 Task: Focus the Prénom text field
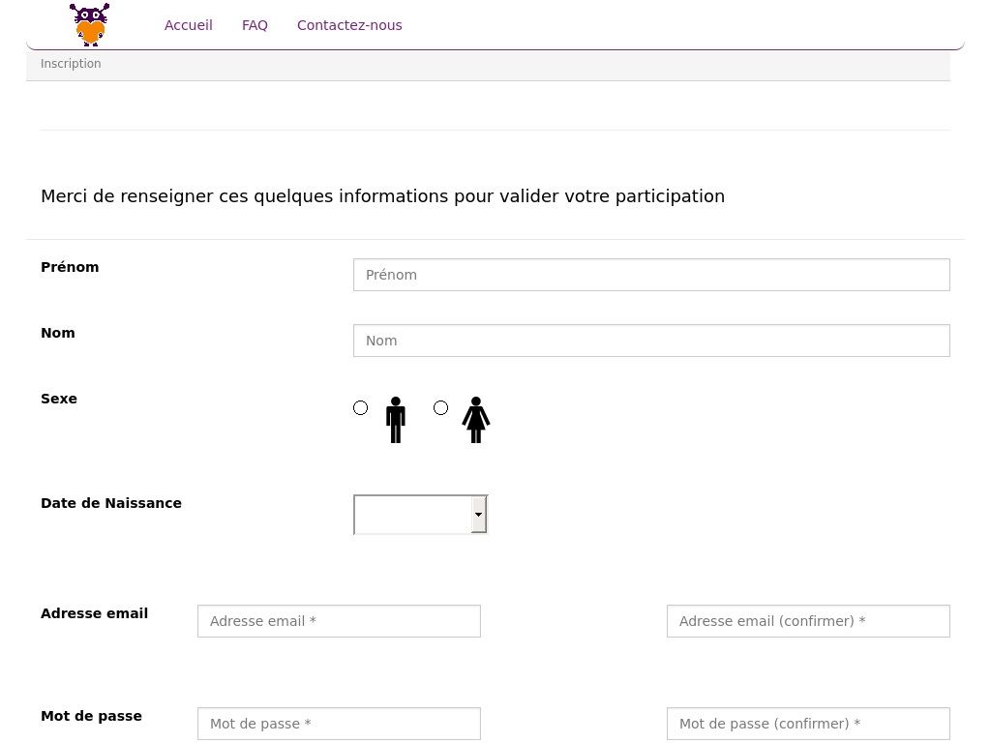pos(651,275)
